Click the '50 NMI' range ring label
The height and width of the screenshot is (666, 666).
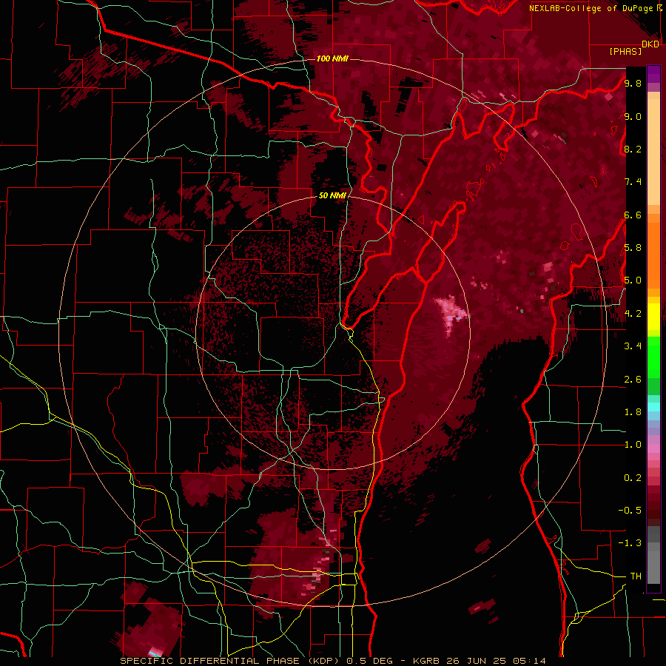(332, 195)
